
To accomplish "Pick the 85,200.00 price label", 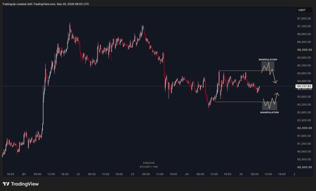I will coord(304,65).
